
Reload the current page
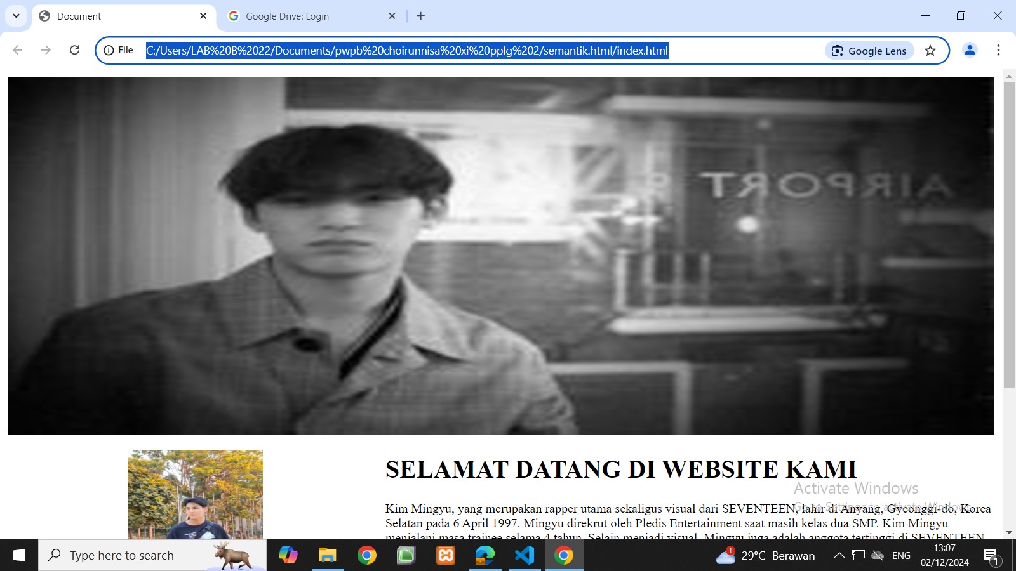click(74, 50)
